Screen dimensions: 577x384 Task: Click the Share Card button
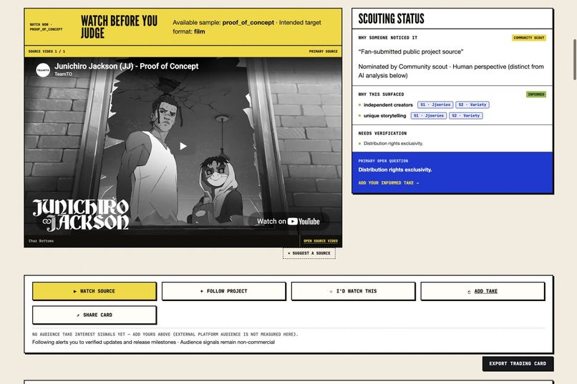tap(94, 315)
